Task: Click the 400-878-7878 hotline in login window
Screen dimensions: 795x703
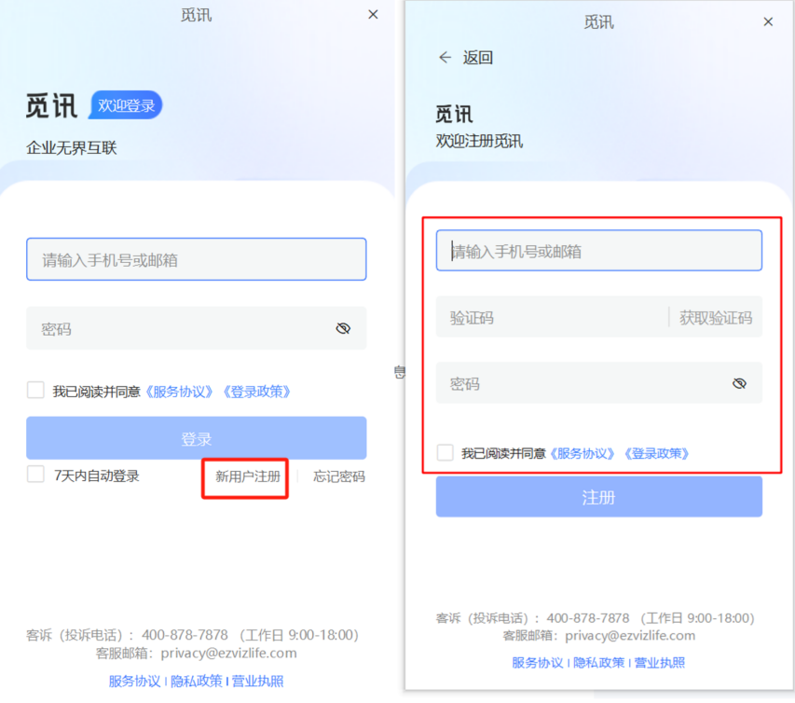Action: point(185,635)
